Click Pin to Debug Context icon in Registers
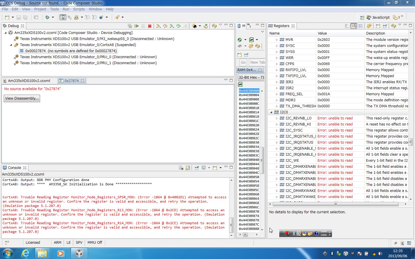 tap(385, 26)
